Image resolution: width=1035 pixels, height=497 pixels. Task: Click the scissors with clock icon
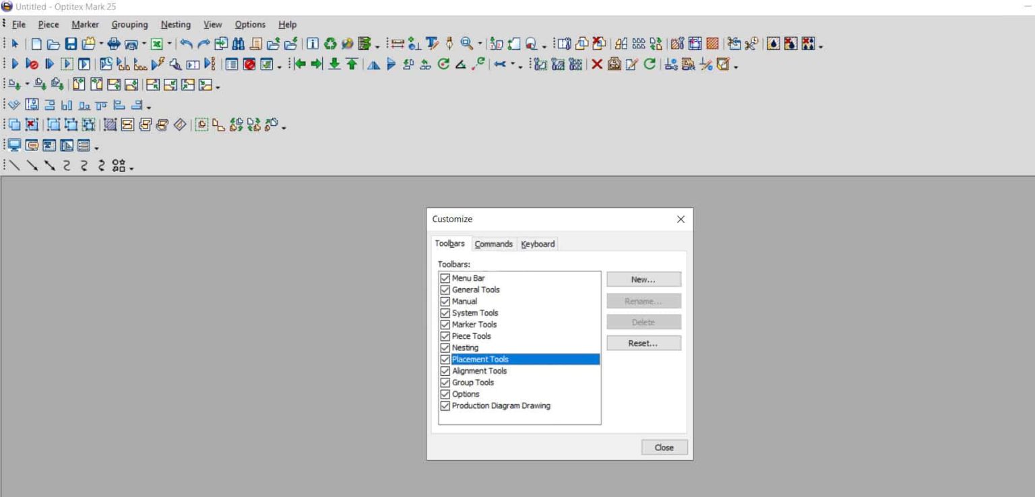click(751, 44)
